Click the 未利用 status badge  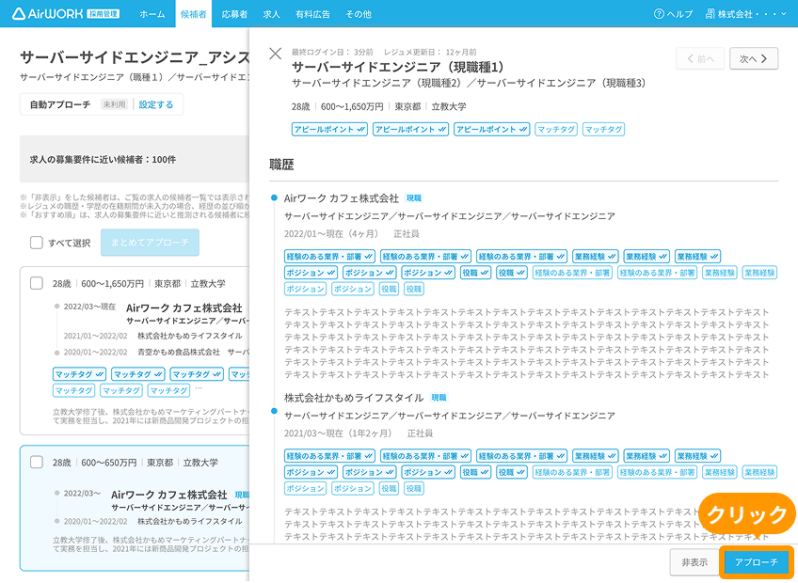[x=114, y=104]
